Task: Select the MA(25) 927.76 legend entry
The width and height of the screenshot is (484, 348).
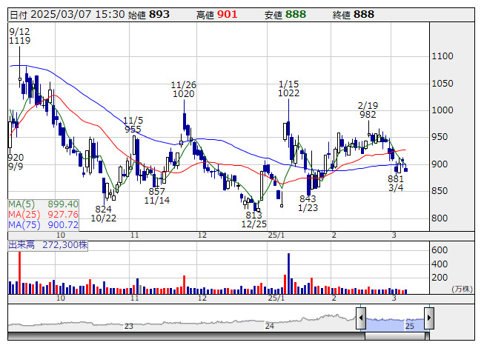Action: 43,215
